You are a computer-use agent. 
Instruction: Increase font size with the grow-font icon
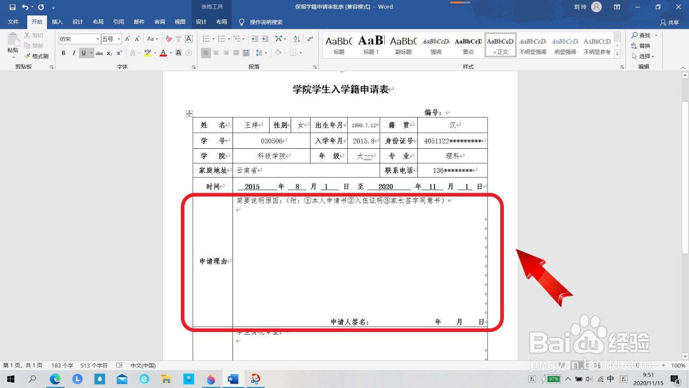pos(127,39)
